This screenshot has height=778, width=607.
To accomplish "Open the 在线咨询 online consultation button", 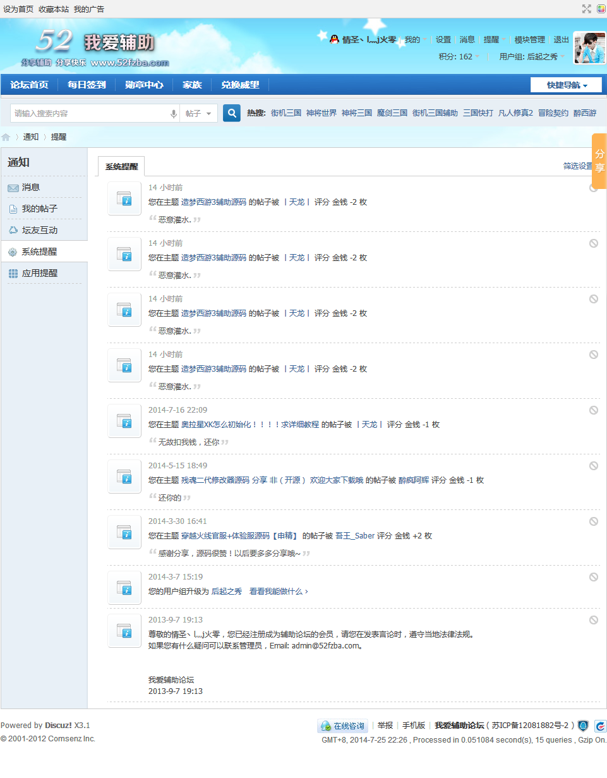I will tap(342, 726).
